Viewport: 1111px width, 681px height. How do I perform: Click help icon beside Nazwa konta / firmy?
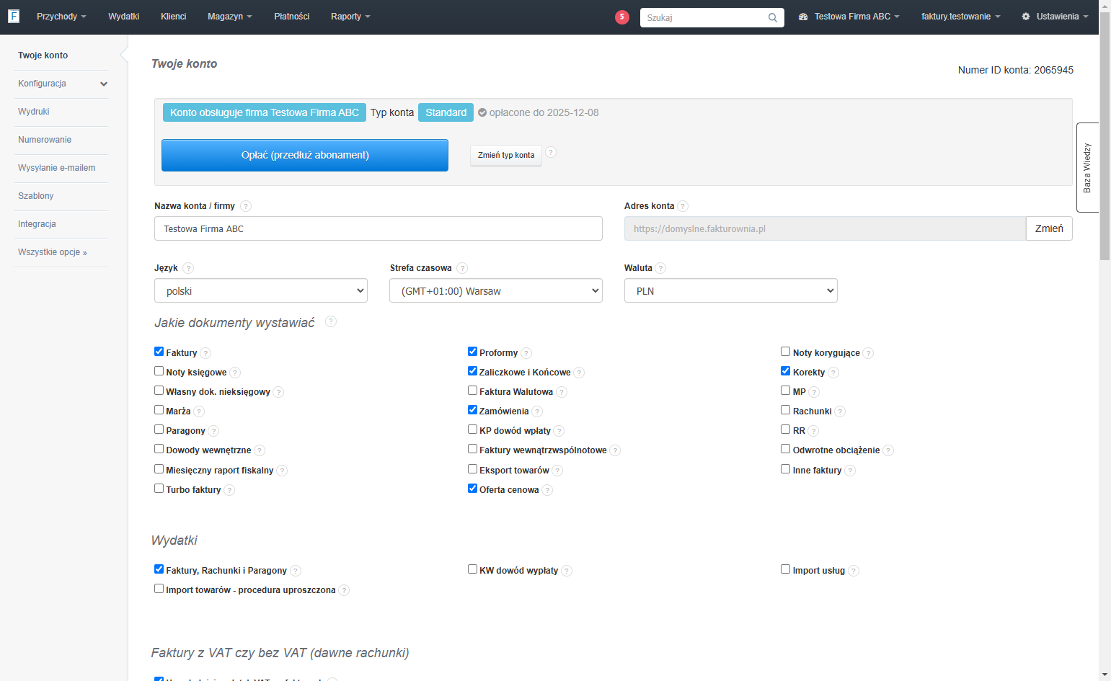tap(246, 206)
